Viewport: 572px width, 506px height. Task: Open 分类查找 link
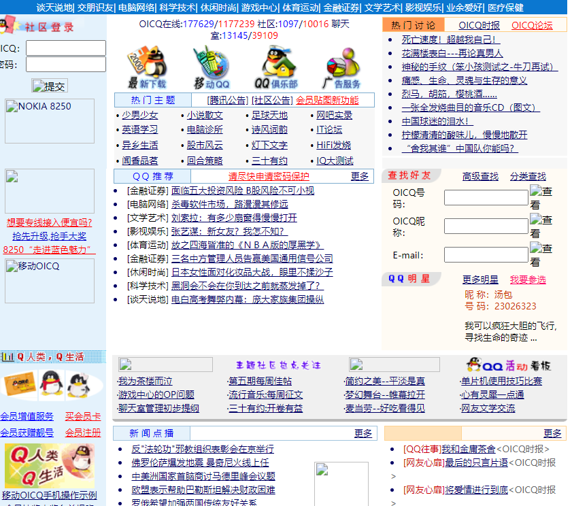tap(528, 177)
